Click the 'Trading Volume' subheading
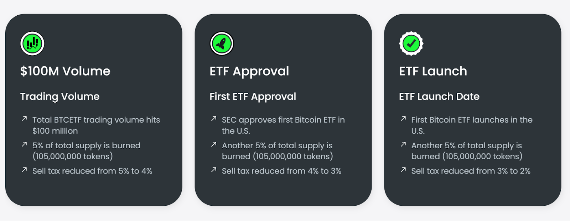570x221 pixels. 60,96
